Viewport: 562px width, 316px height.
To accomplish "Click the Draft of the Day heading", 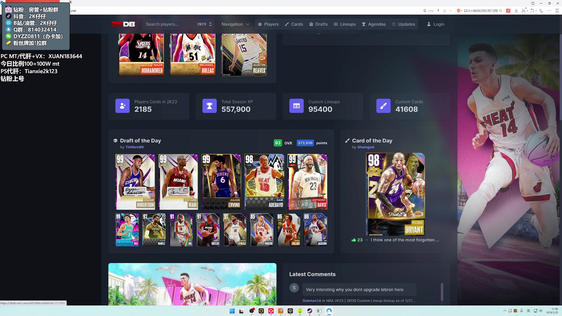I will [x=140, y=141].
